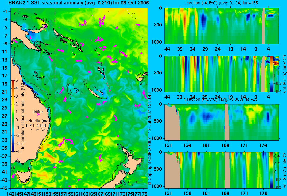Click the BRAN2.1 SST seasonal anomaly title
The image size is (287, 196).
click(79, 3)
